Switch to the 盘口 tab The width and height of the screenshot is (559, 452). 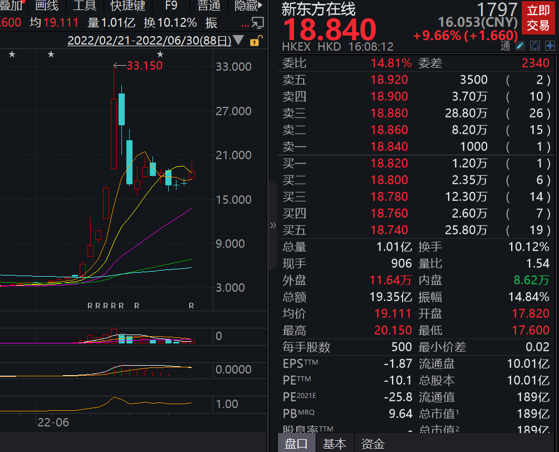(x=296, y=444)
